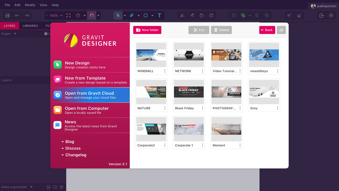
Task: Select the Text tool
Action: coord(159,16)
